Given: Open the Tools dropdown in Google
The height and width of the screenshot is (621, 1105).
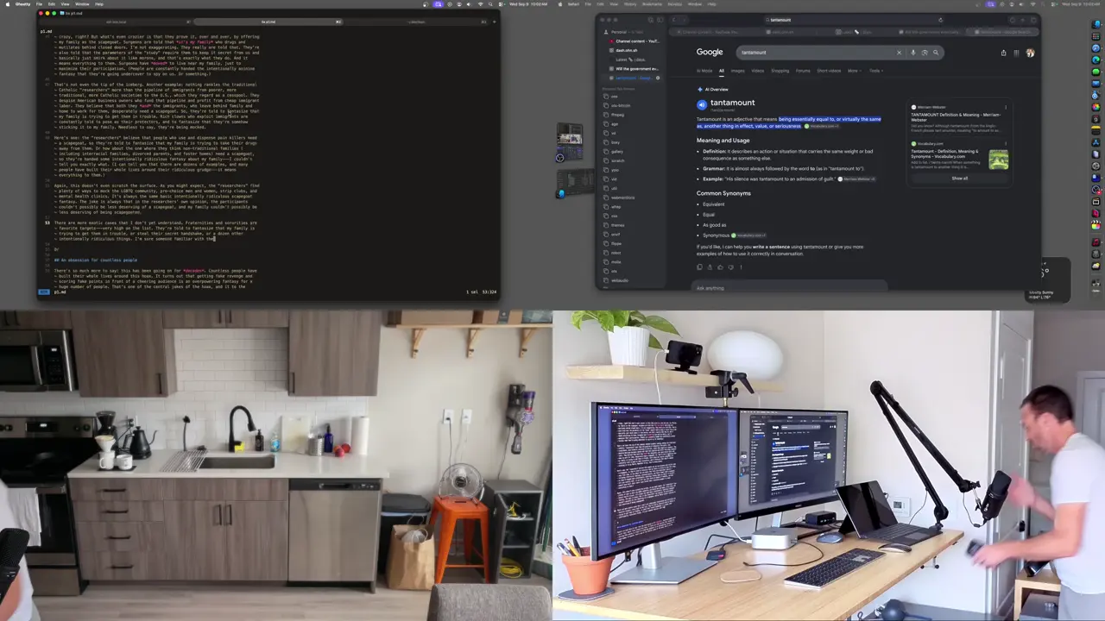Looking at the screenshot, I should click(876, 71).
